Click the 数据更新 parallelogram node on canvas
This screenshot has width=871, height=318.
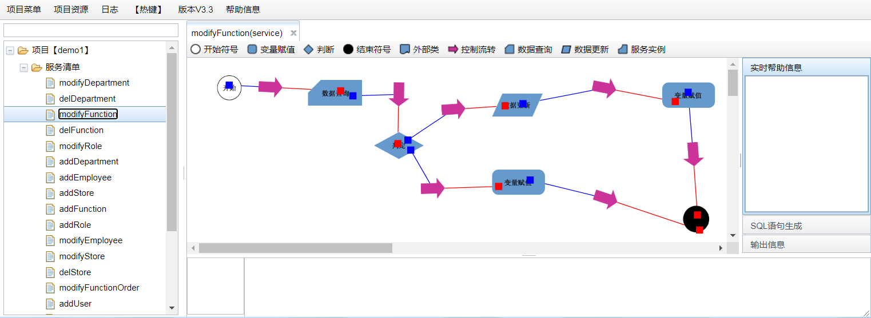click(517, 105)
